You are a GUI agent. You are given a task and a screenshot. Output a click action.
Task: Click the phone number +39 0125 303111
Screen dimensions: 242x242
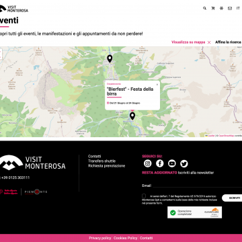(15, 177)
